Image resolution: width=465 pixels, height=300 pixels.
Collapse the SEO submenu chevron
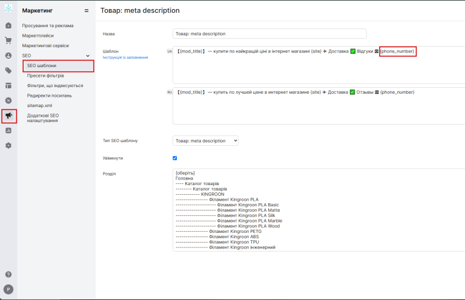(x=88, y=56)
